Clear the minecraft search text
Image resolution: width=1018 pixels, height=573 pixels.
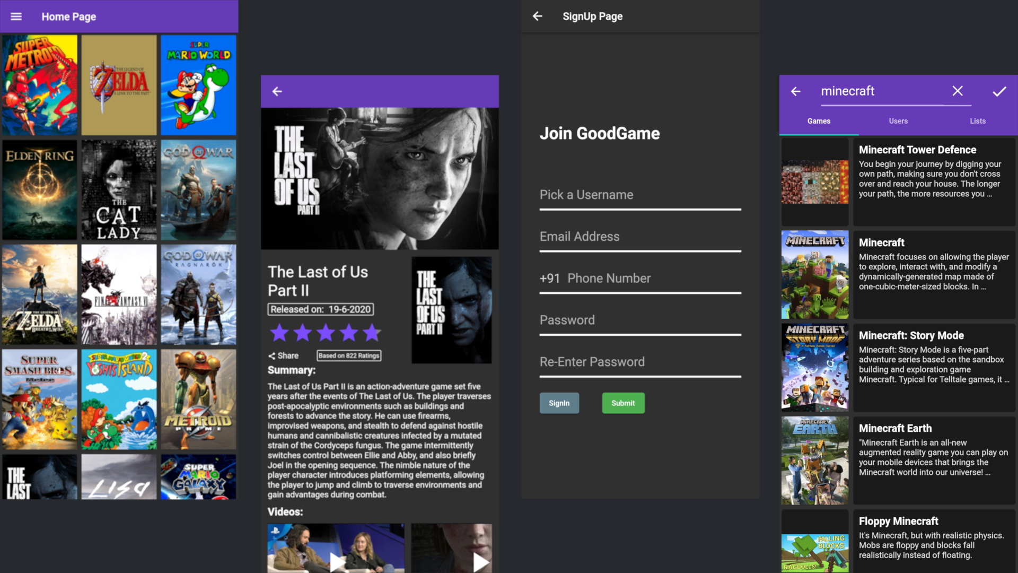[x=958, y=91]
